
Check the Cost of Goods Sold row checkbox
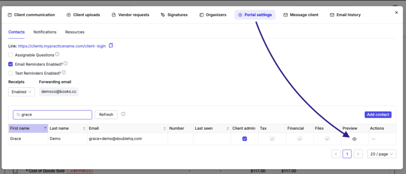coord(15,171)
